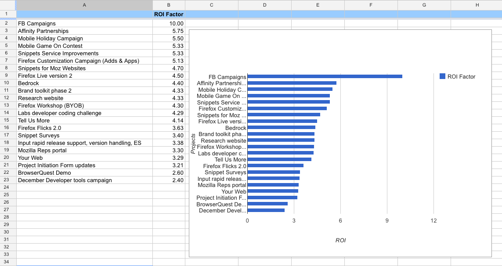Click the select-all corner box of the sheet
Screen dimensions: 502x266
pyautogui.click(x=8, y=5)
